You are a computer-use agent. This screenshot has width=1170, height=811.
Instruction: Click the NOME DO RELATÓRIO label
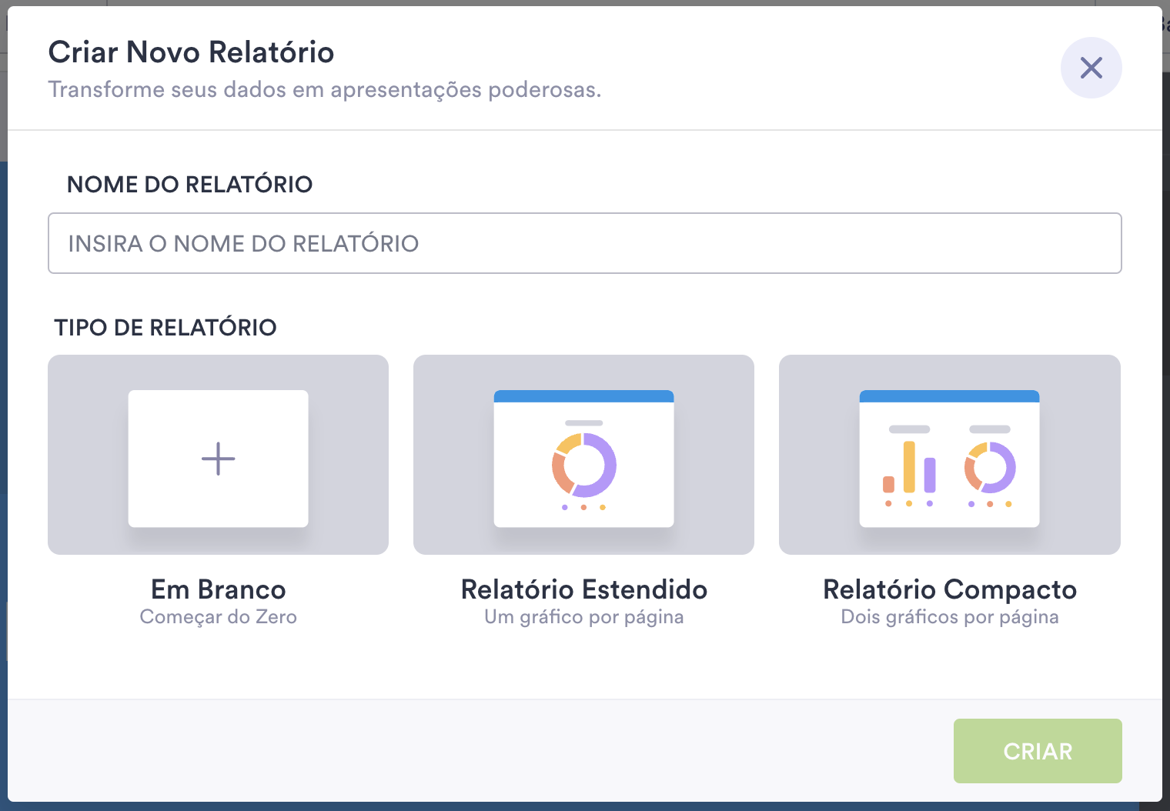190,185
